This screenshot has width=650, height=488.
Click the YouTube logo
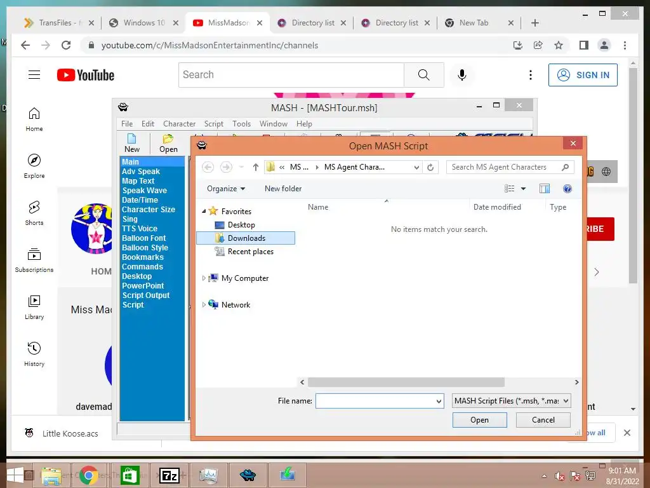(86, 75)
